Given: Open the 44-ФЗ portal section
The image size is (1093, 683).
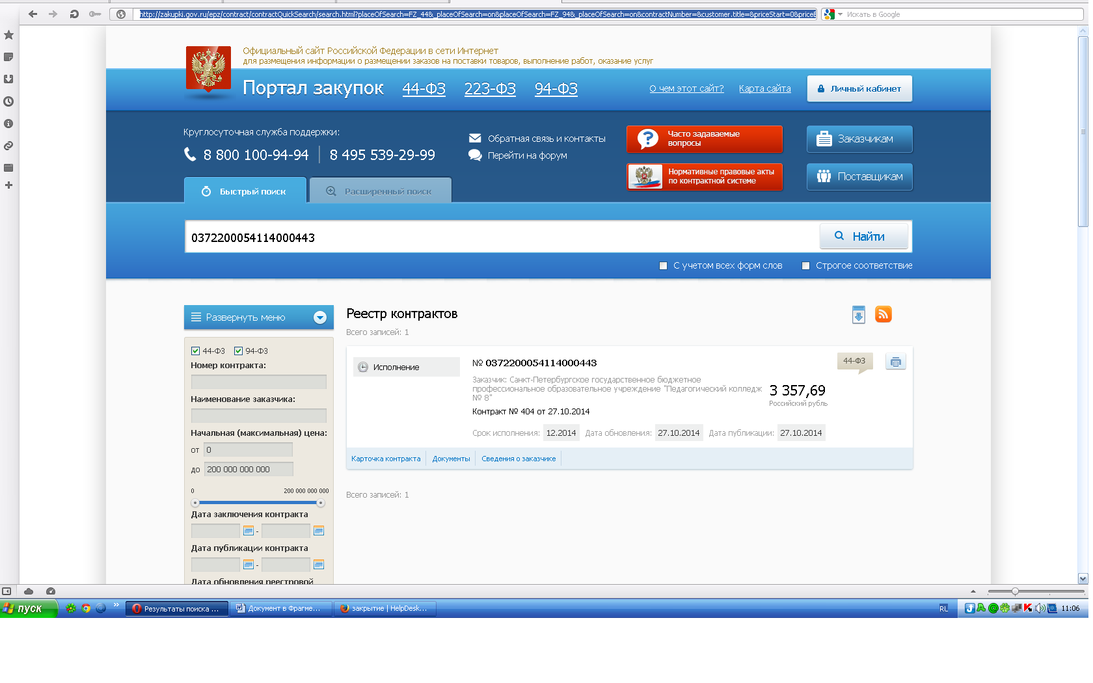Looking at the screenshot, I should pos(424,88).
